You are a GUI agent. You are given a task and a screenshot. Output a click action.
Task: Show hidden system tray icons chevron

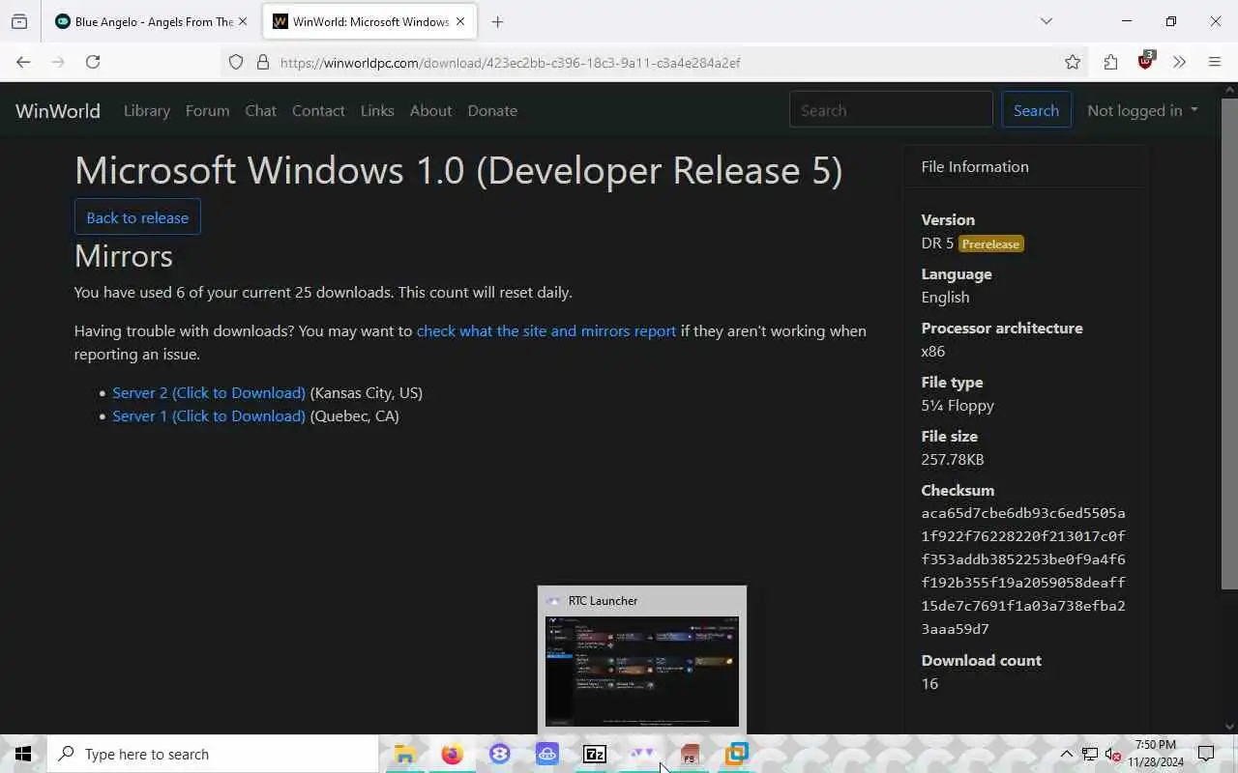point(1066,754)
